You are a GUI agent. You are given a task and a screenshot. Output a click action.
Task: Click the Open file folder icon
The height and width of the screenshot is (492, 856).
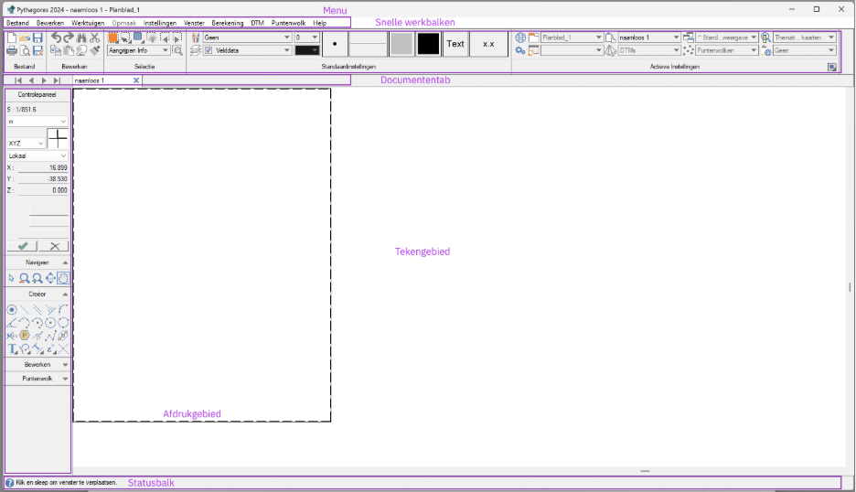point(25,37)
